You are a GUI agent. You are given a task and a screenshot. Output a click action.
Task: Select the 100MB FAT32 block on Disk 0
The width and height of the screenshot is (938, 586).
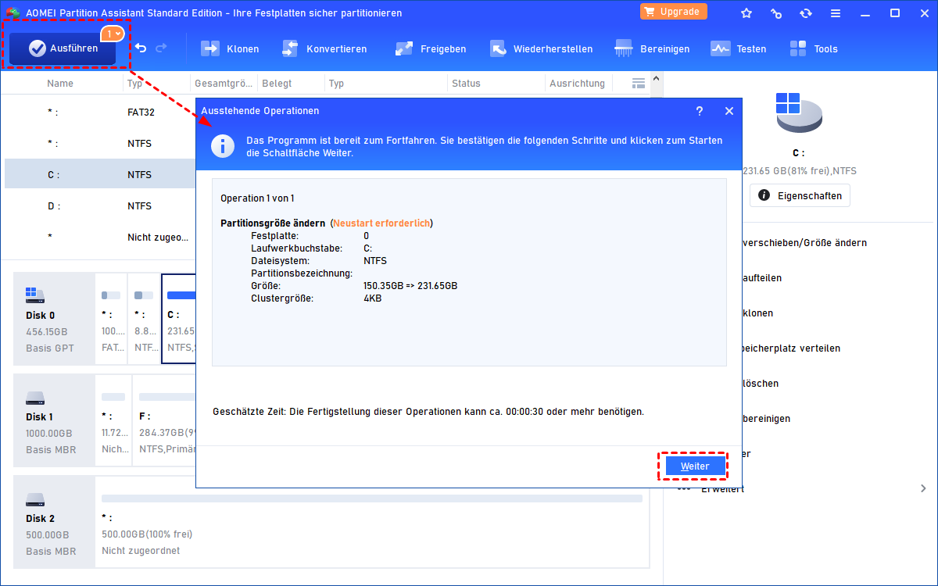pyautogui.click(x=111, y=318)
